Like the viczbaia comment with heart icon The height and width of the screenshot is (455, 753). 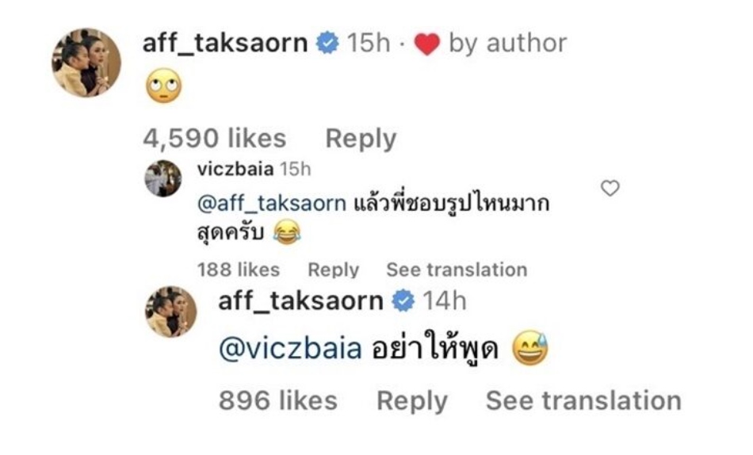click(610, 189)
